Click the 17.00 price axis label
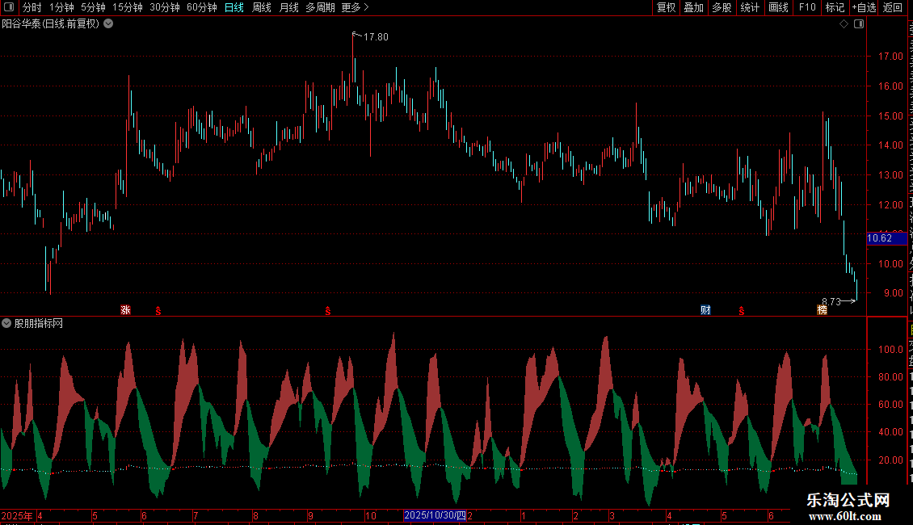Image resolution: width=913 pixels, height=525 pixels. tap(890, 57)
